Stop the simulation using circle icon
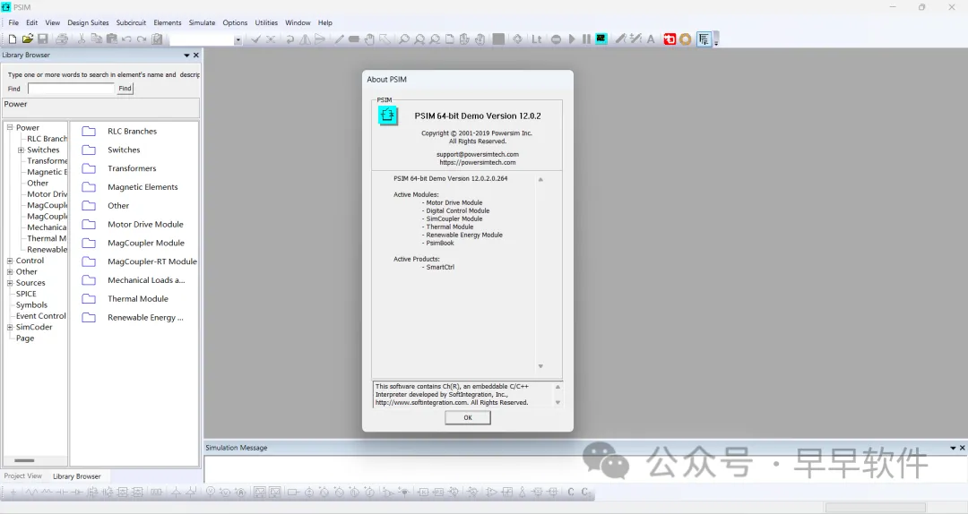 click(556, 39)
